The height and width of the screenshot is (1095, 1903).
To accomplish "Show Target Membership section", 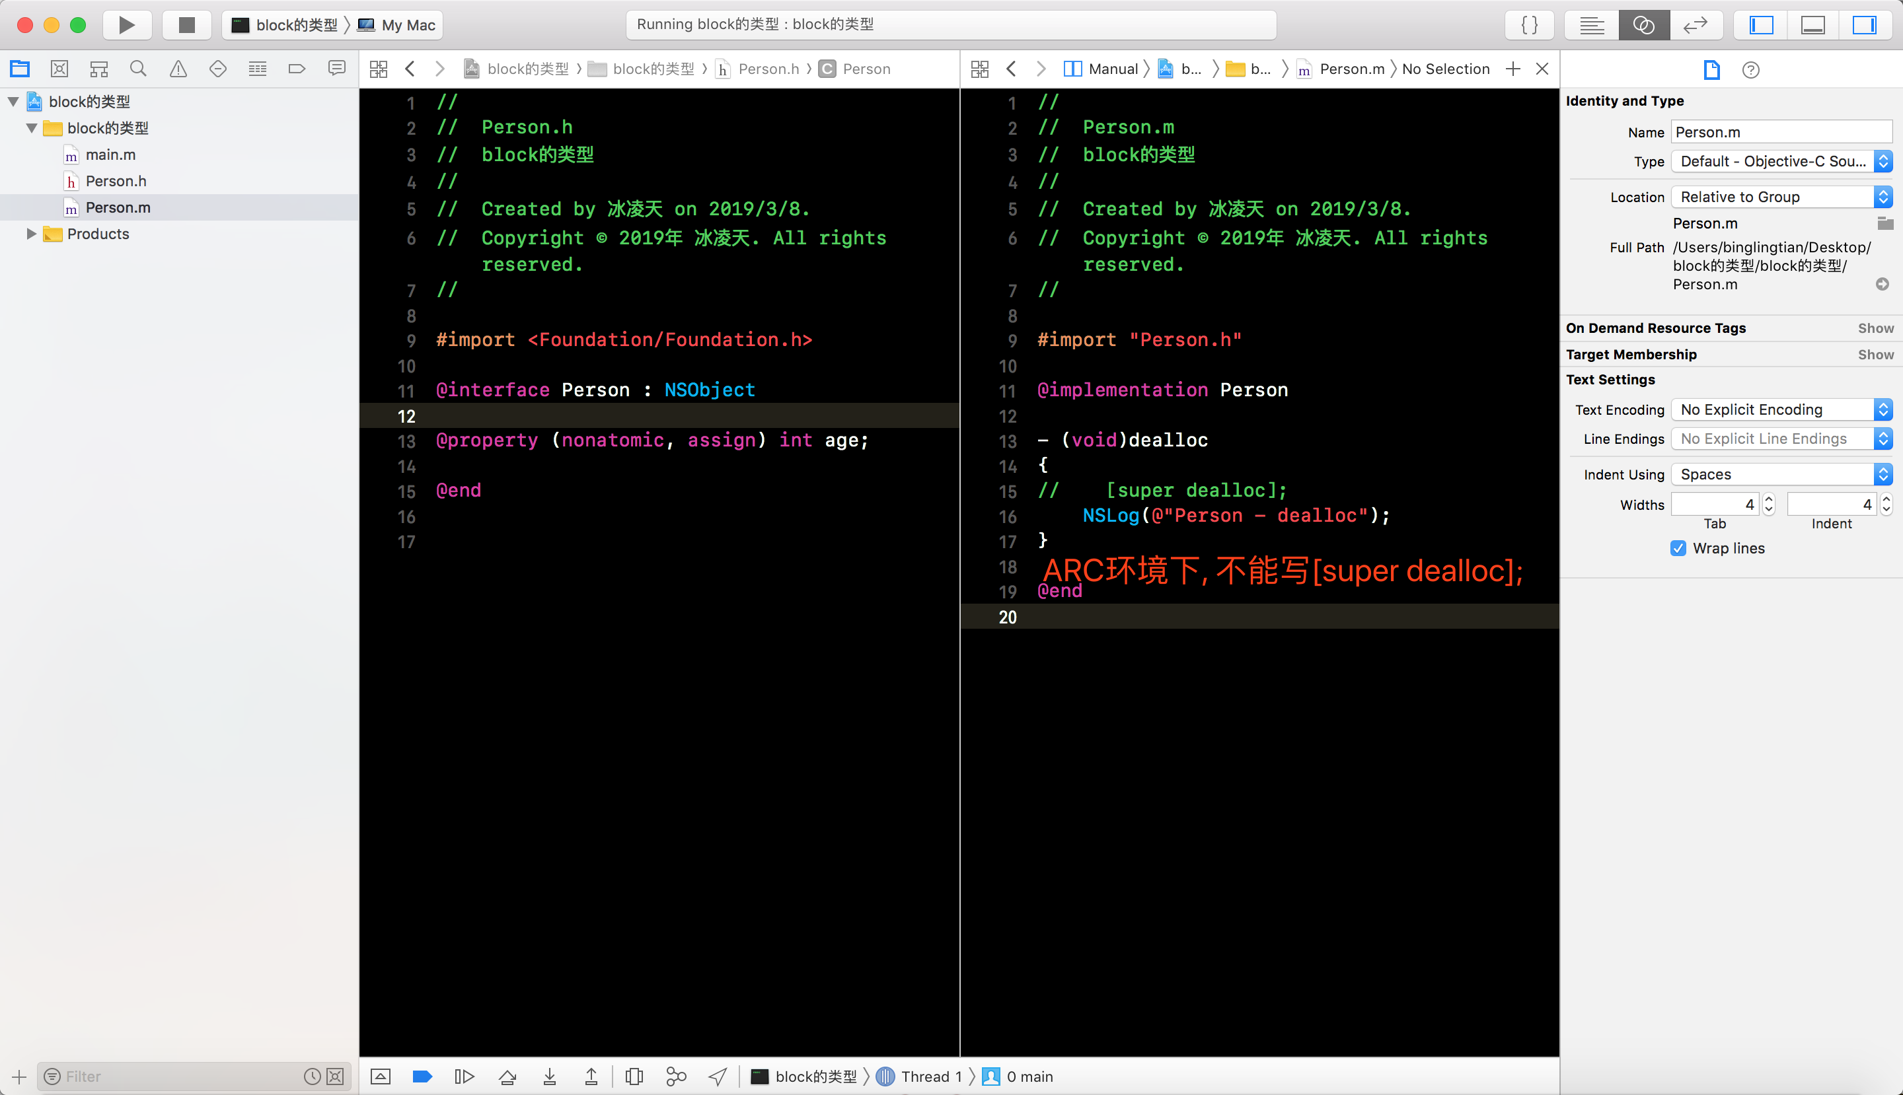I will point(1875,354).
